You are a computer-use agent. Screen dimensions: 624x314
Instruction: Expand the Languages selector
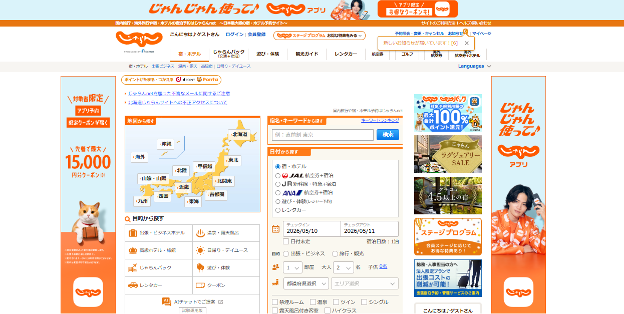[474, 66]
